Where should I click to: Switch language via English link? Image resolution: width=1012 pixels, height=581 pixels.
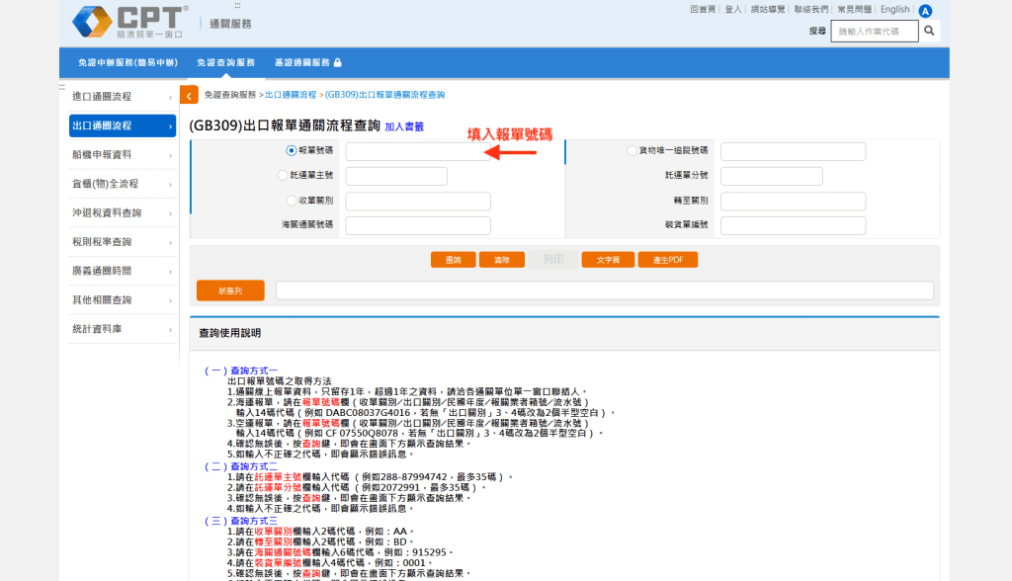[x=894, y=10]
